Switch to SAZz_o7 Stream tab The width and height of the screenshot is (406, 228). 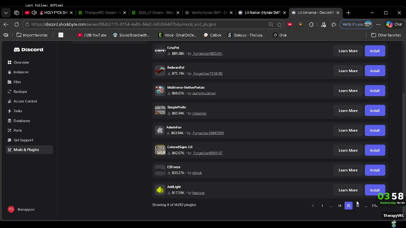point(155,13)
